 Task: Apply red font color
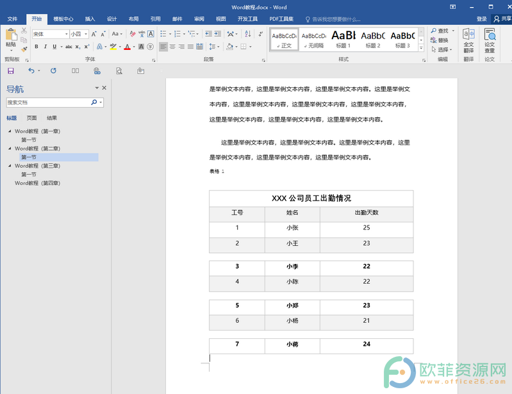128,47
